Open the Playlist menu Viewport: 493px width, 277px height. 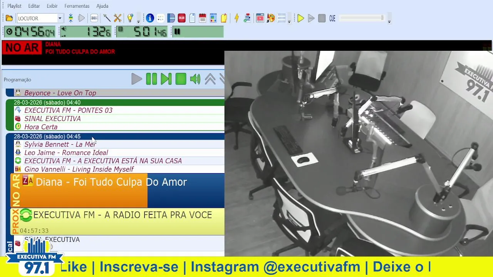click(14, 6)
